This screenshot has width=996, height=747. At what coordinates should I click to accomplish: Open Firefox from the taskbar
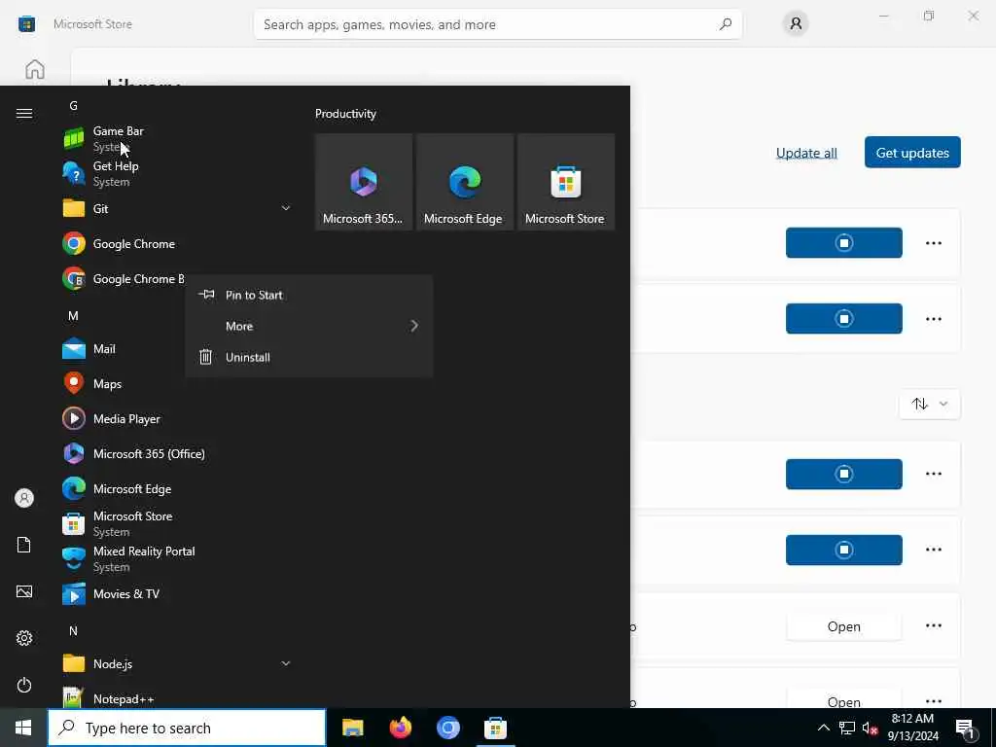[400, 728]
